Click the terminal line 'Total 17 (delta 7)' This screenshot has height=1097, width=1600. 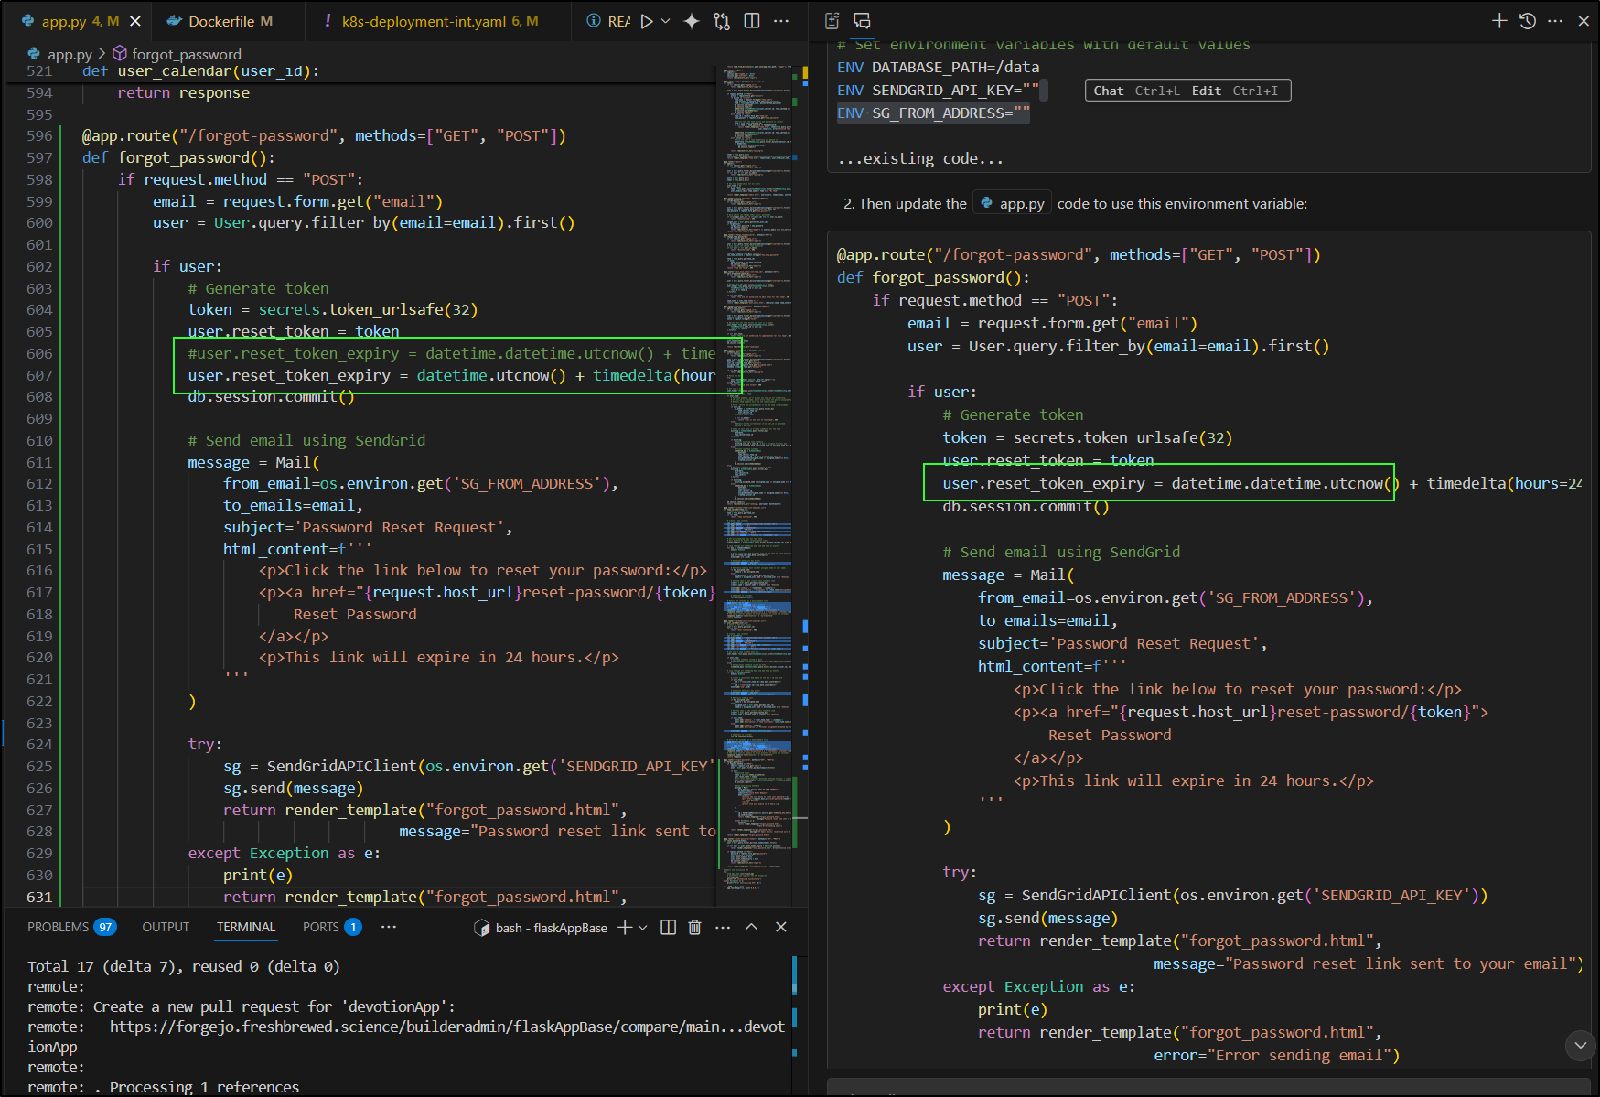click(183, 966)
